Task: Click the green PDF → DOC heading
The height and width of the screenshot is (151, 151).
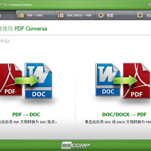Action: point(26,115)
